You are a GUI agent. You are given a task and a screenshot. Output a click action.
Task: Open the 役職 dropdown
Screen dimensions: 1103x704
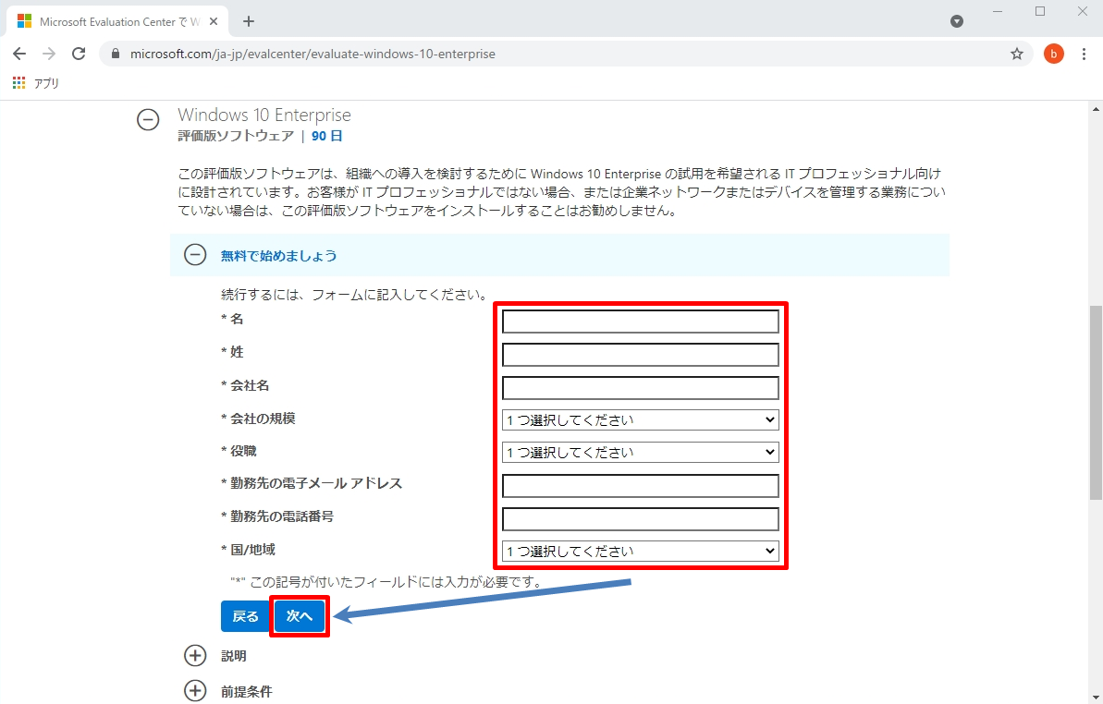(x=640, y=453)
